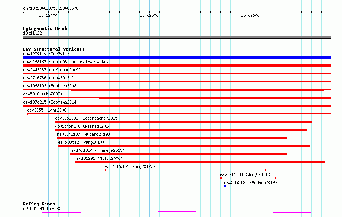Select the blue nsv1059110 variant bar
Viewport: 342px width, 217px height.
tap(177, 58)
